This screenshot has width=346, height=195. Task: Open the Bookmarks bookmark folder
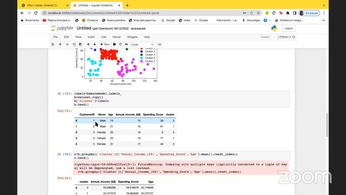(30, 21)
